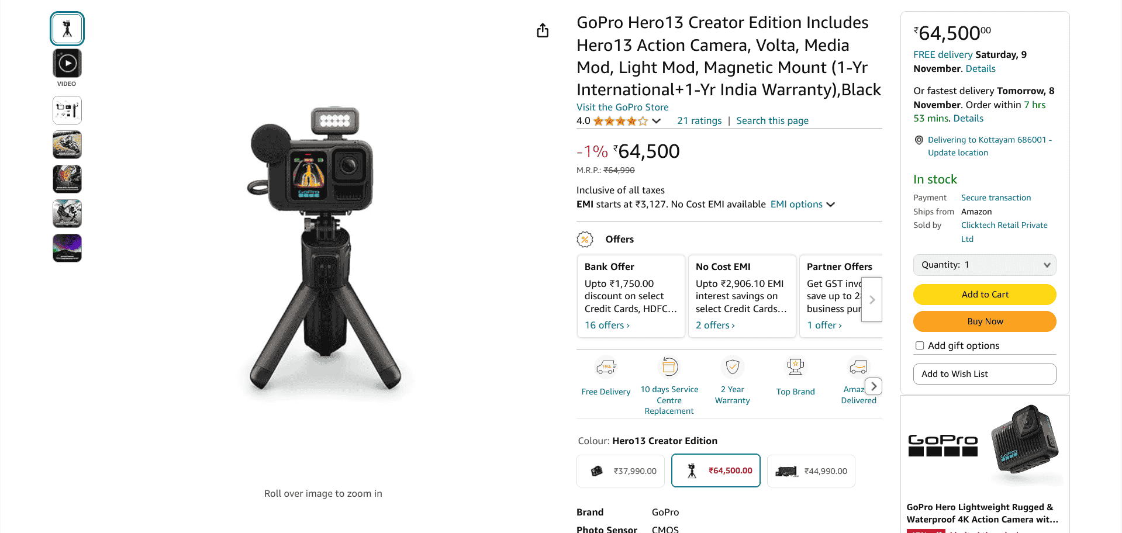Enable the Add gift options checkbox
1122x533 pixels.
pos(920,346)
